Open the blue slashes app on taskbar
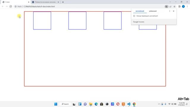The height and width of the screenshot is (107, 190). (x=113, y=104)
